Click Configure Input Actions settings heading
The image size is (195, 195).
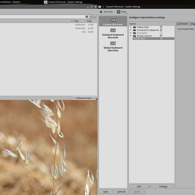[147, 18]
